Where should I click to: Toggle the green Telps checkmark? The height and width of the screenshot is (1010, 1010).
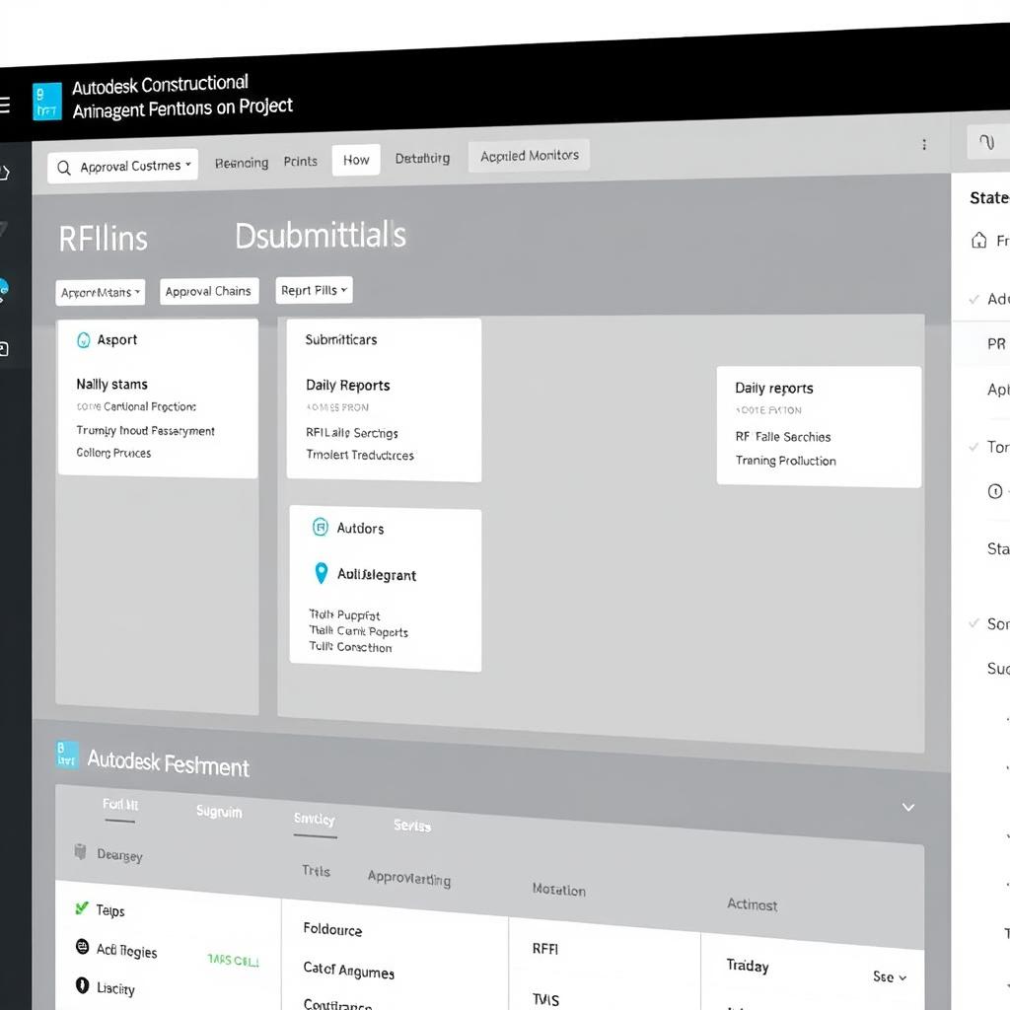point(82,908)
